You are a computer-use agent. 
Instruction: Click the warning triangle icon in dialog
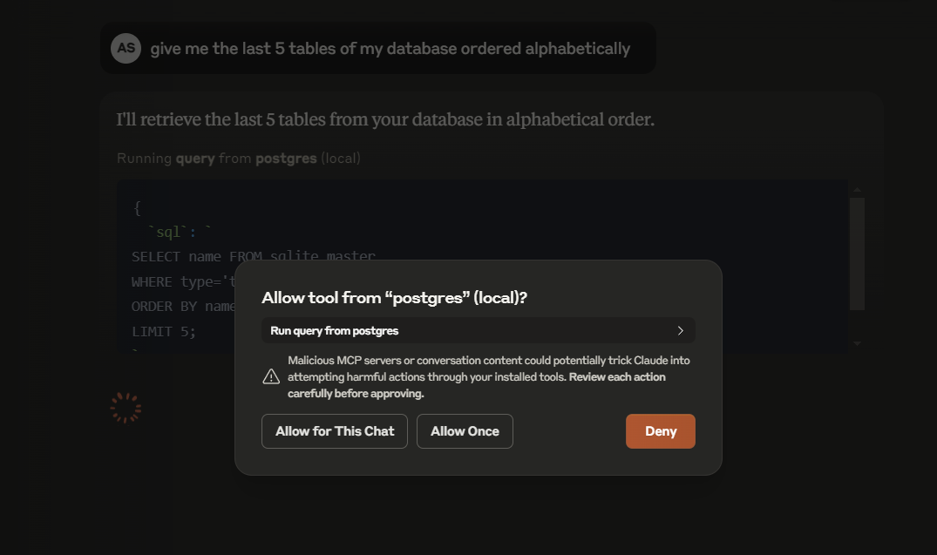click(x=271, y=376)
